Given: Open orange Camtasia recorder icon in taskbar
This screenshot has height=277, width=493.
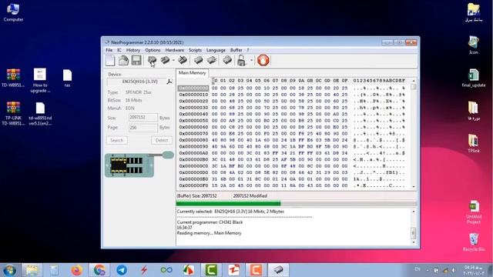Looking at the screenshot, I should coord(256,270).
